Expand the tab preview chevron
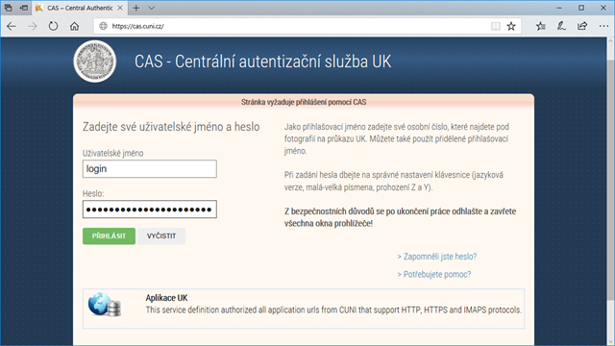This screenshot has height=346, width=615. click(152, 8)
